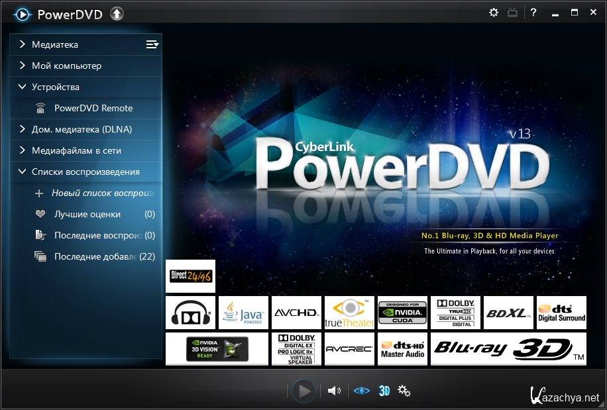Select PowerDVD Remote device
Image resolution: width=607 pixels, height=410 pixels.
click(93, 108)
